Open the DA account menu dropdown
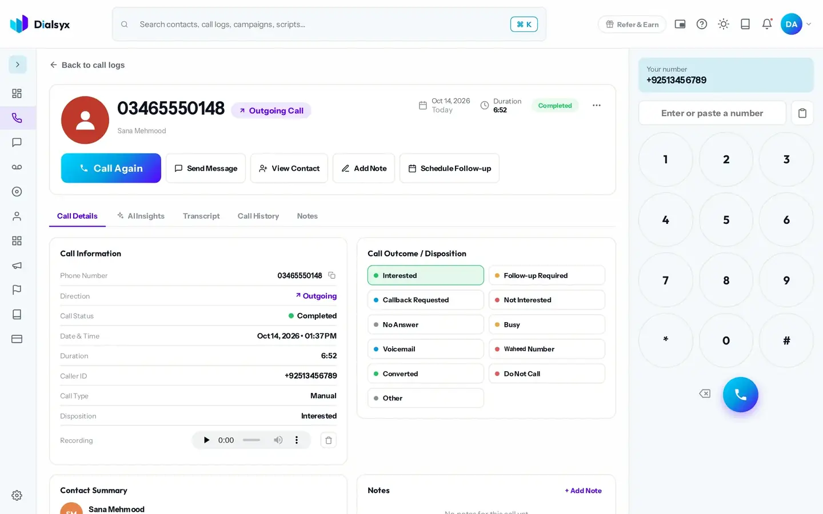 [796, 24]
